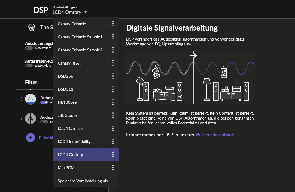Open options menu for LCD4 Crinacle preset
This screenshot has height=192, width=295.
point(113,129)
